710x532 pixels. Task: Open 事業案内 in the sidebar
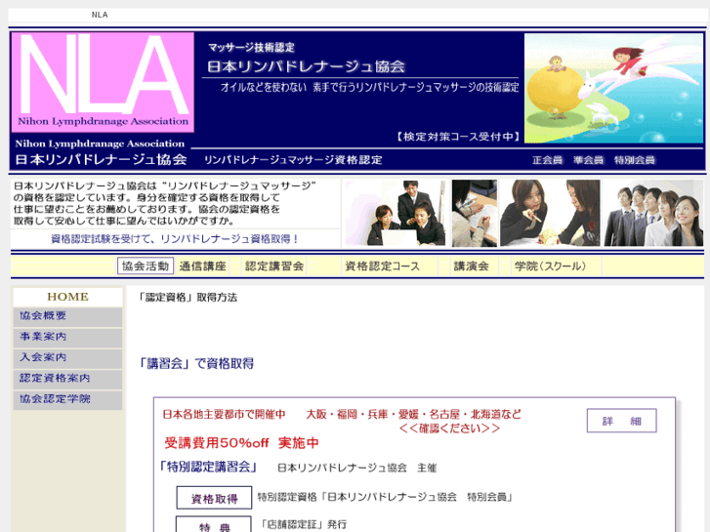(x=67, y=338)
